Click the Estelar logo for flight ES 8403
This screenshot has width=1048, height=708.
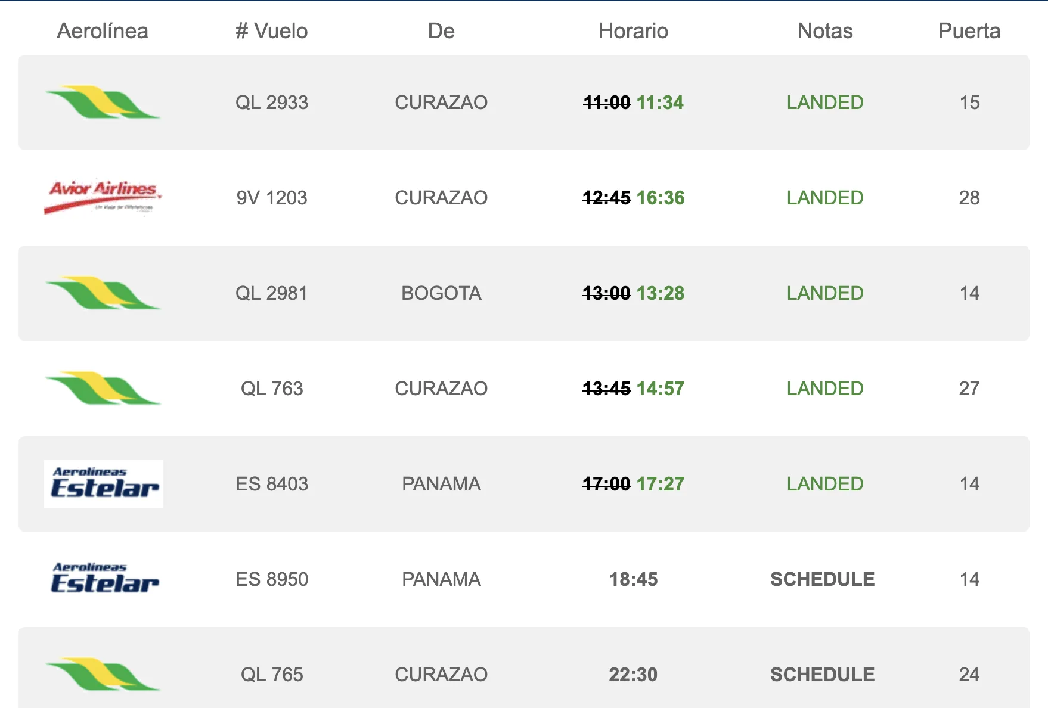click(x=103, y=484)
